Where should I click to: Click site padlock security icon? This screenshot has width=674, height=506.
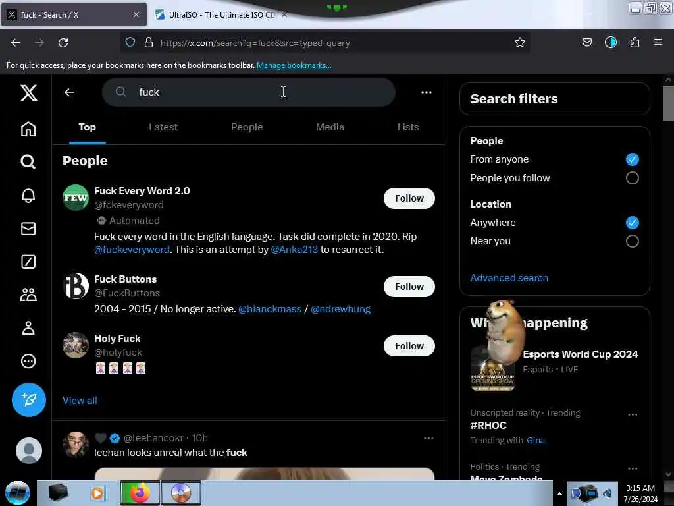tap(149, 42)
